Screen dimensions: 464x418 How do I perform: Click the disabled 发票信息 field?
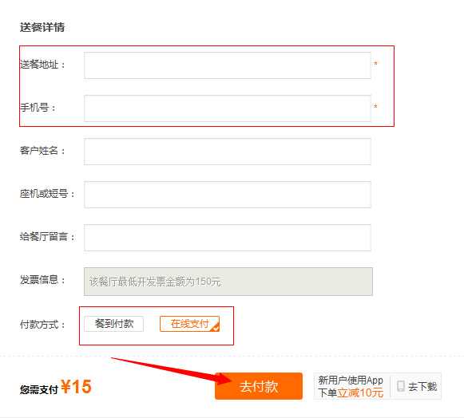click(228, 282)
